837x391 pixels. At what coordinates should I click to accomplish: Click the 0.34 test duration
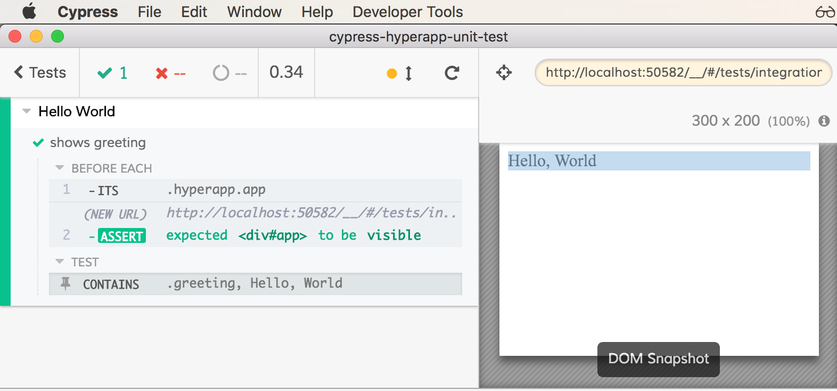point(286,72)
